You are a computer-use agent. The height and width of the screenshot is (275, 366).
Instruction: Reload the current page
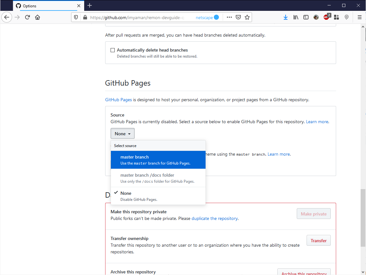tap(27, 17)
